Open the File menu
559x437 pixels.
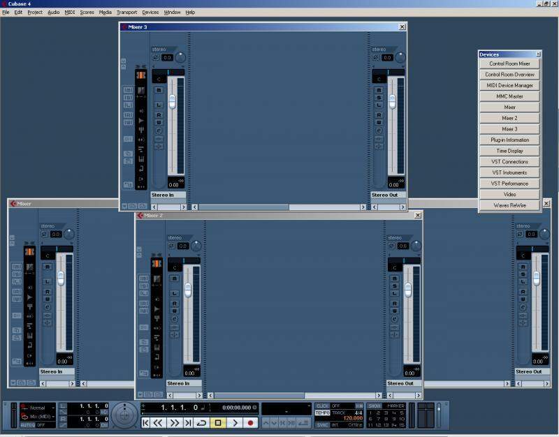click(x=6, y=12)
